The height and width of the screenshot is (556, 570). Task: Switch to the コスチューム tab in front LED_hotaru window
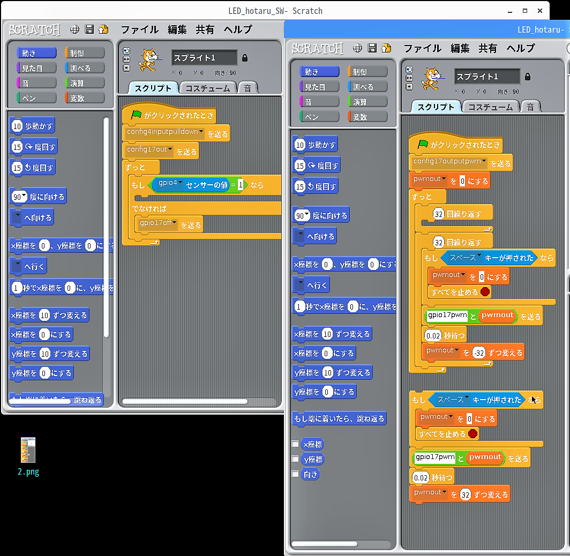tap(491, 107)
